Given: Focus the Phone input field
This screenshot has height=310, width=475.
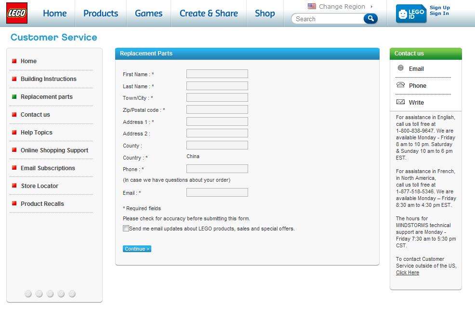Looking at the screenshot, I should (217, 169).
